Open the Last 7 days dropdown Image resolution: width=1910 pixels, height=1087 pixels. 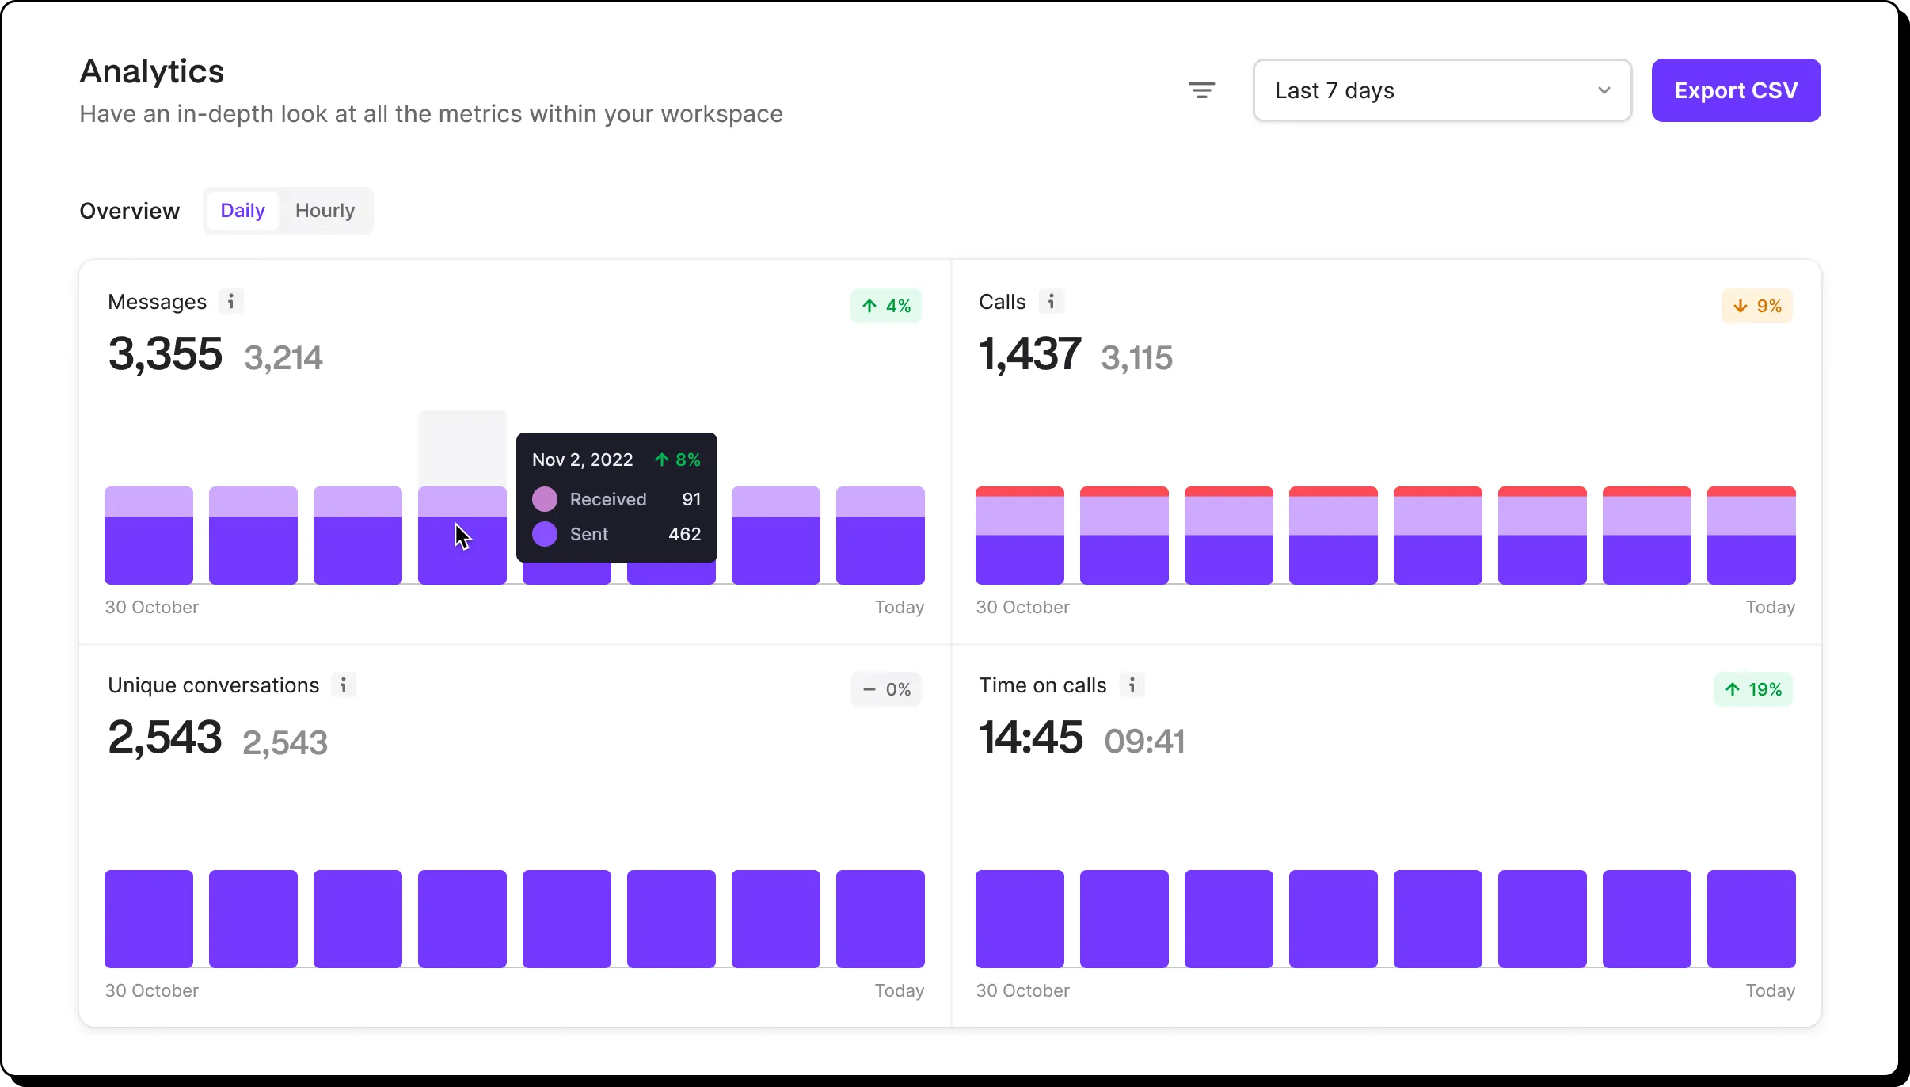[x=1441, y=90]
